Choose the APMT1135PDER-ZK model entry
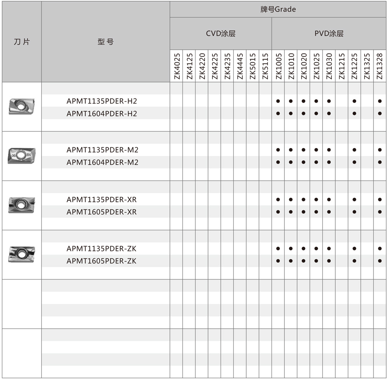This screenshot has height=381, width=389. pos(102,249)
